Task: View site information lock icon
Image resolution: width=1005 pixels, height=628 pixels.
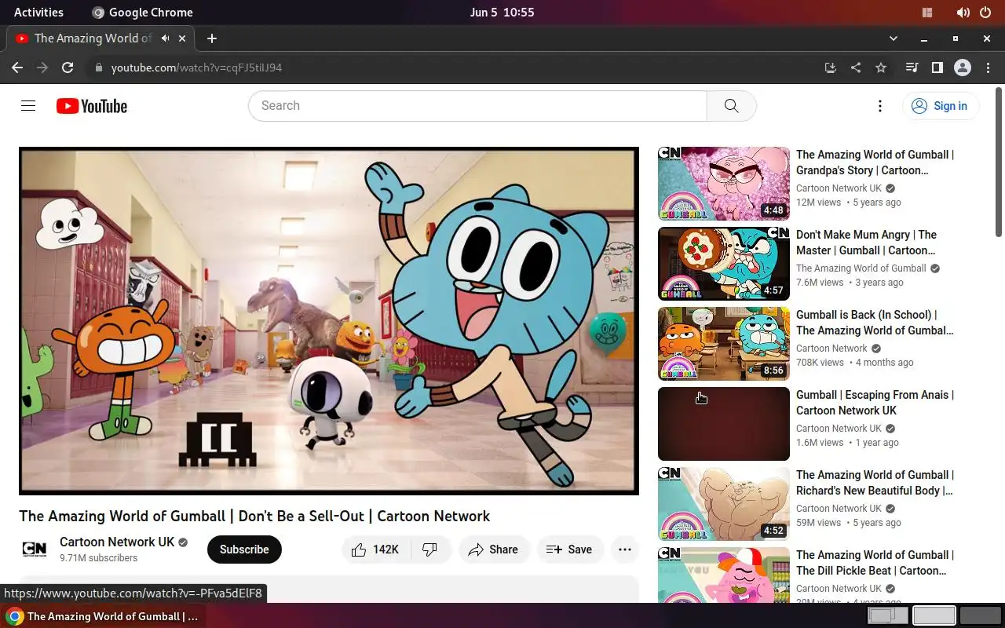Action: 98,68
